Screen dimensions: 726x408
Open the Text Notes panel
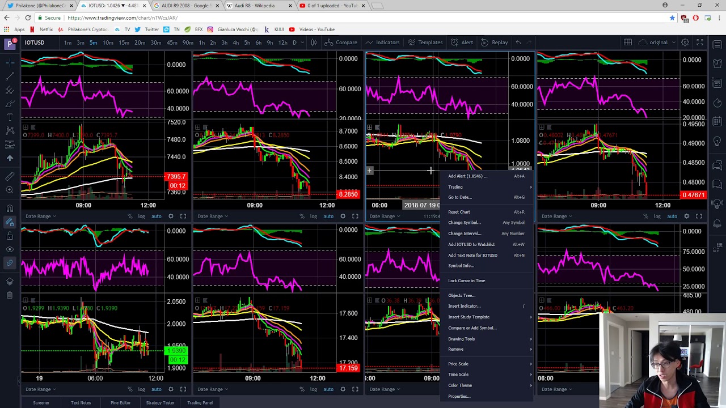(x=81, y=402)
